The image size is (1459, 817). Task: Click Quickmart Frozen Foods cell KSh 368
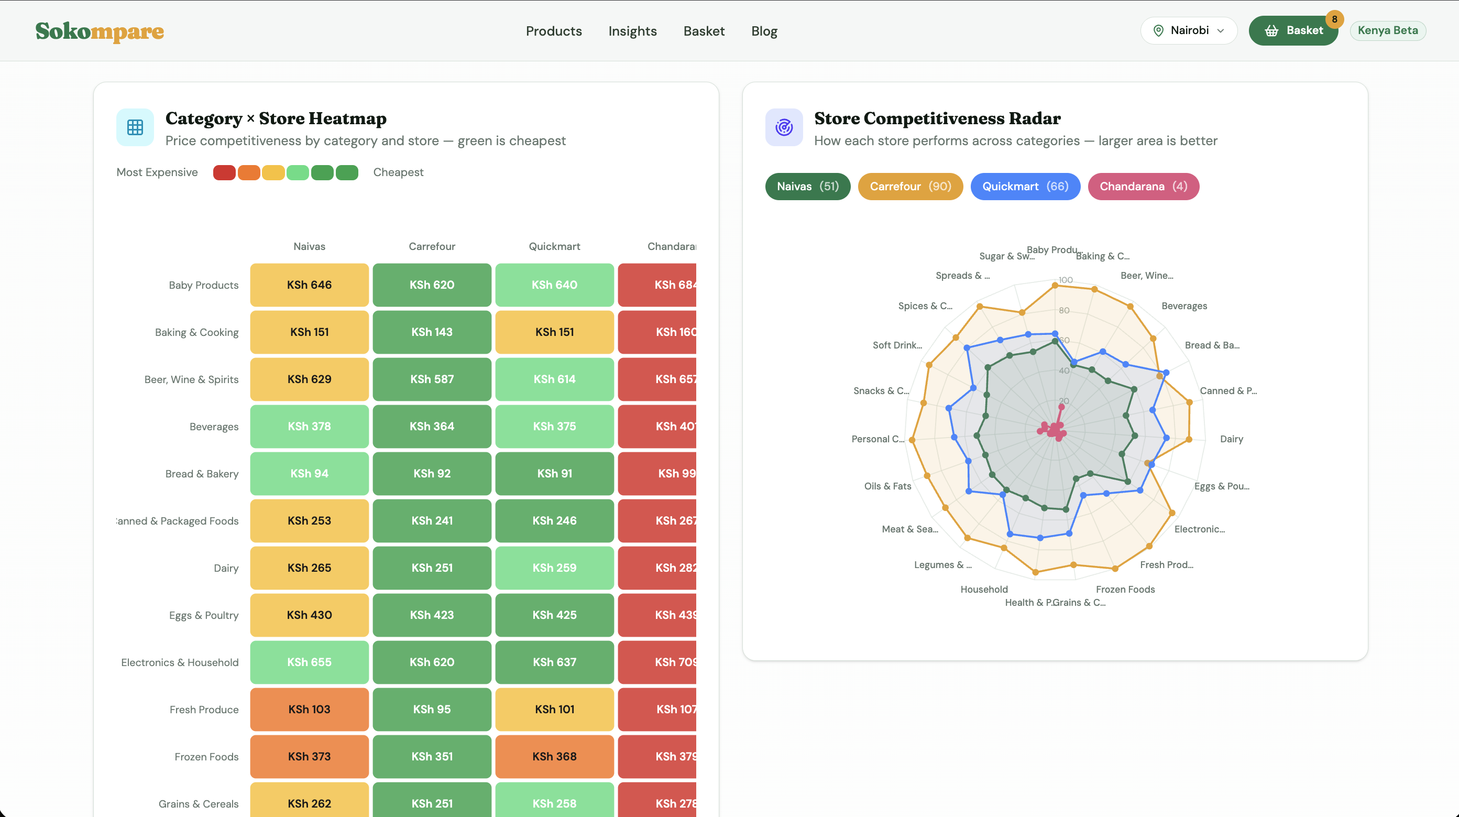point(554,756)
